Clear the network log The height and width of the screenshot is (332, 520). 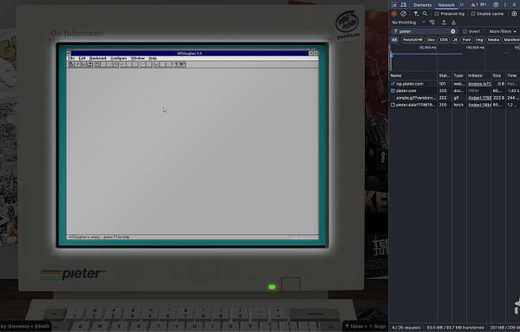(x=403, y=14)
